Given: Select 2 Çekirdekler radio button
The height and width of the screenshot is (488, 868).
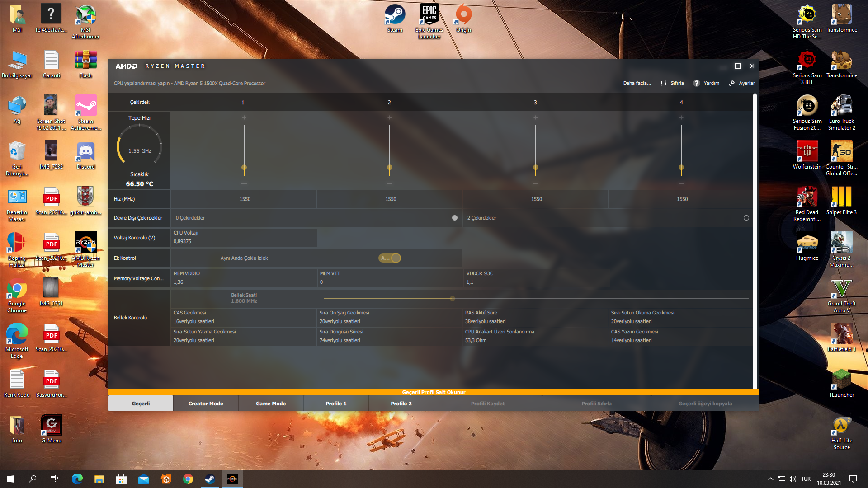Looking at the screenshot, I should click(746, 218).
